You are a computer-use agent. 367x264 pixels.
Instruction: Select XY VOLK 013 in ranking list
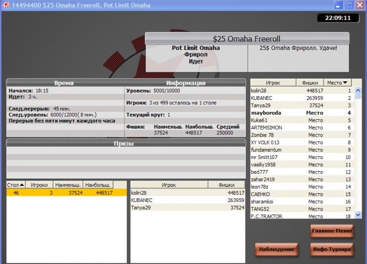point(301,142)
